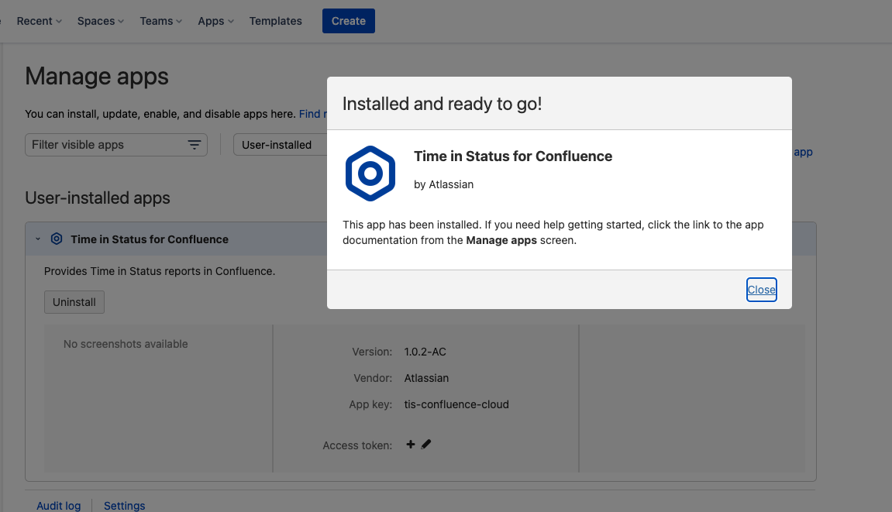Open the Apps dropdown in the navigation
The image size is (892, 512).
pos(215,21)
